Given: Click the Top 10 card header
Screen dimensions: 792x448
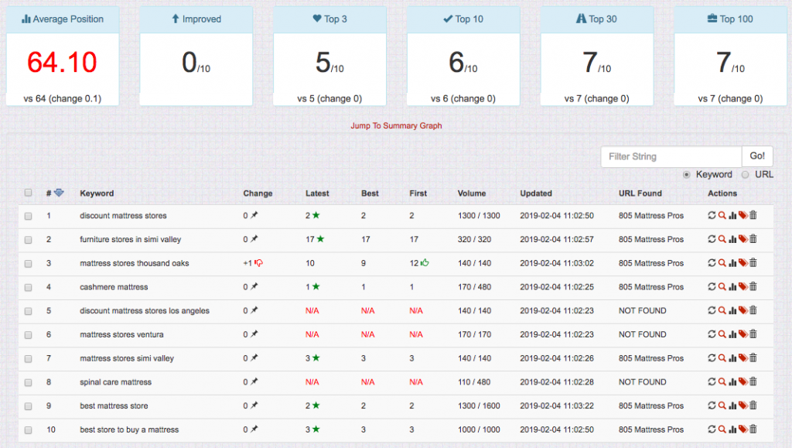Looking at the screenshot, I should point(463,19).
